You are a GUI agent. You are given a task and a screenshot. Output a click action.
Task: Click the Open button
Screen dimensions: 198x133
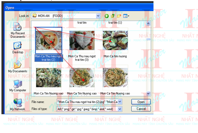click(x=141, y=102)
